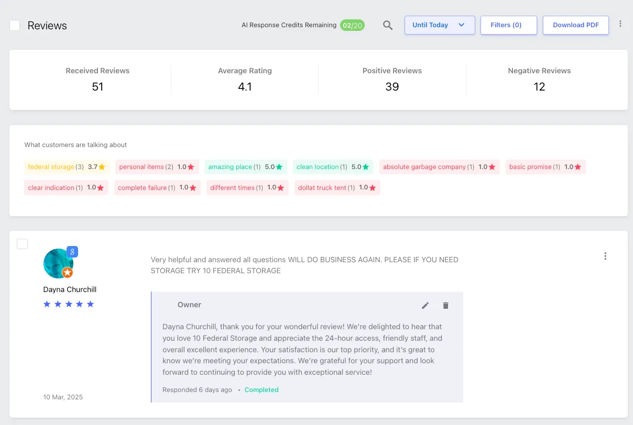Select the 'clean location' topic tag
Viewport: 633px width, 425px height.
click(333, 167)
